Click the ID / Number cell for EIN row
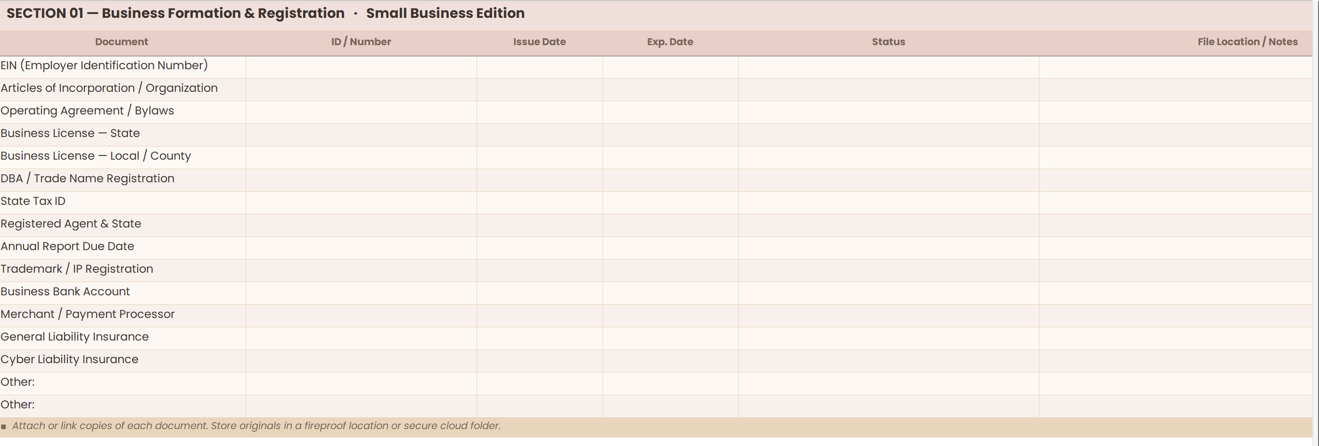Screen dimensions: 1319x446 pyautogui.click(x=361, y=67)
